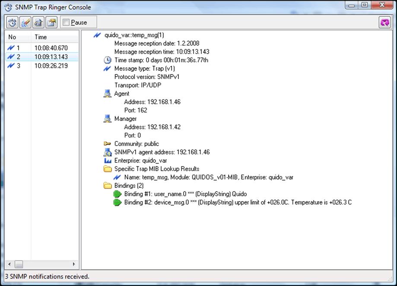Click the horizontal scrollbar thumb
Screen dimensions: 397x286
coord(19,264)
